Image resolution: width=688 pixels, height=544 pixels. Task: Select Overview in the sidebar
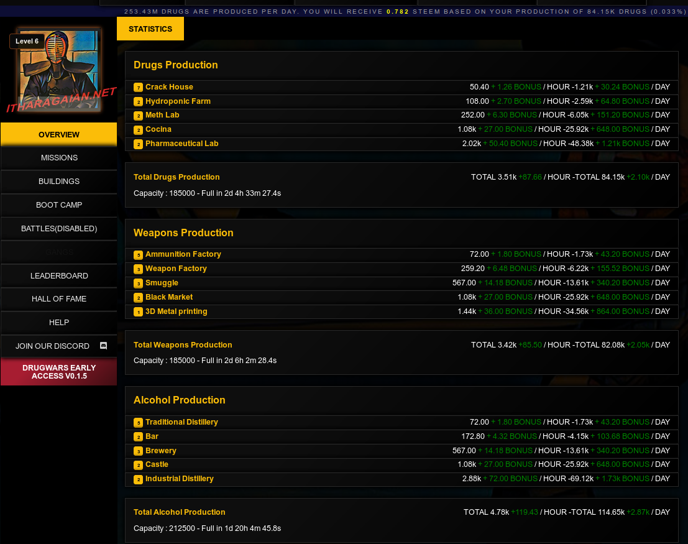tap(59, 134)
